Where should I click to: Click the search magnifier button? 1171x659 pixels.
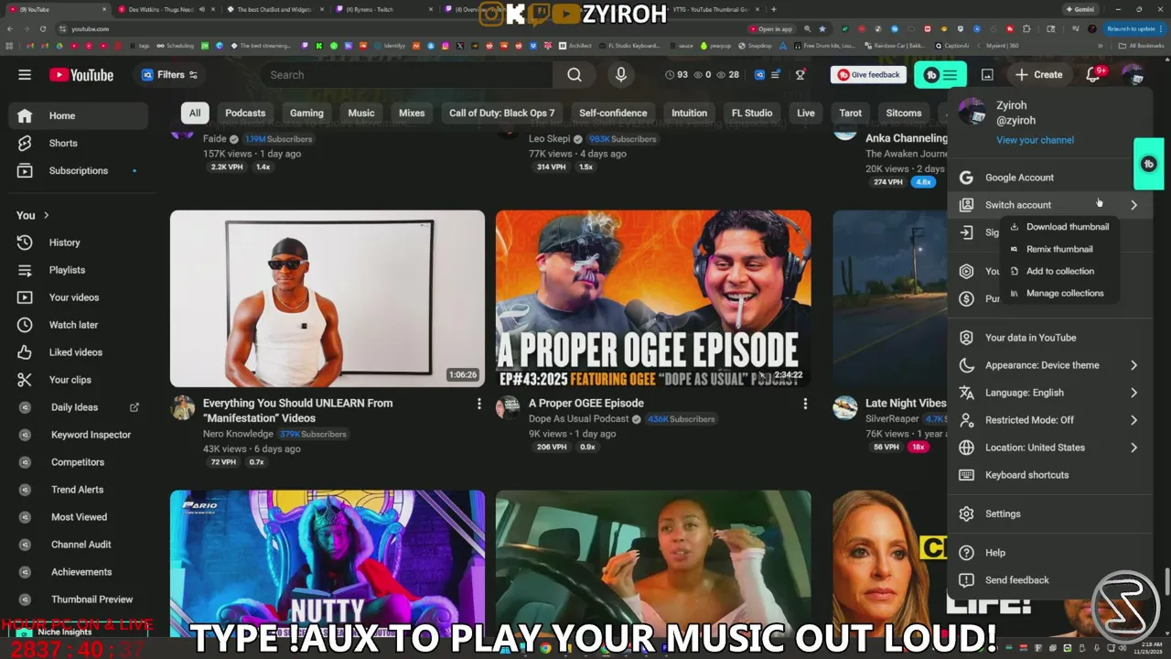(x=575, y=75)
